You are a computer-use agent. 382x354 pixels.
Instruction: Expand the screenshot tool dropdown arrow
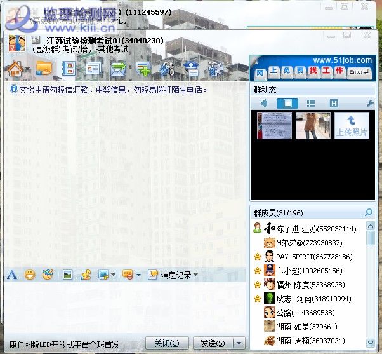(113, 275)
